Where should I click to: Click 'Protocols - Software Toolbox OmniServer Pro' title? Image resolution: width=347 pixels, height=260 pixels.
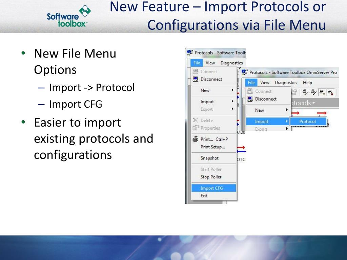293,72
